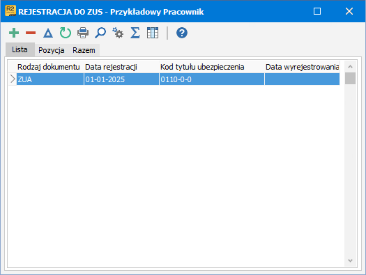Switch to the Pozycja tab
This screenshot has height=275, width=366.
point(52,50)
